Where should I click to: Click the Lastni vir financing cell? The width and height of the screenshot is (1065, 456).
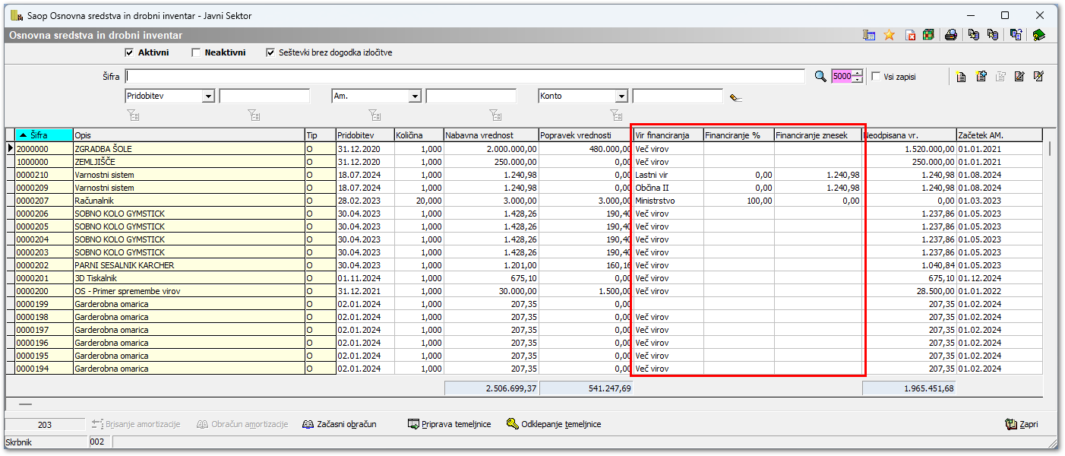(668, 175)
